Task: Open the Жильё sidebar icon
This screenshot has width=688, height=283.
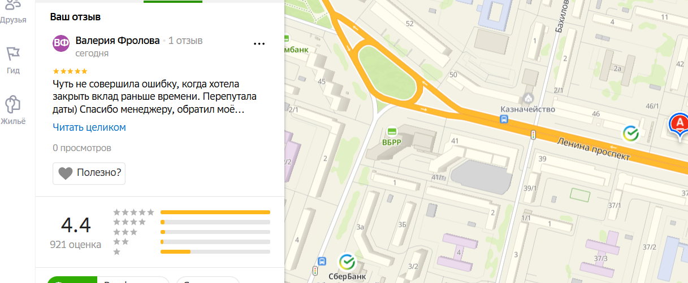Action: pyautogui.click(x=13, y=107)
